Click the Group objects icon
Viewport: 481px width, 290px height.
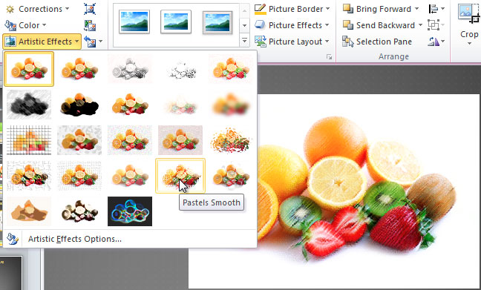tap(436, 25)
